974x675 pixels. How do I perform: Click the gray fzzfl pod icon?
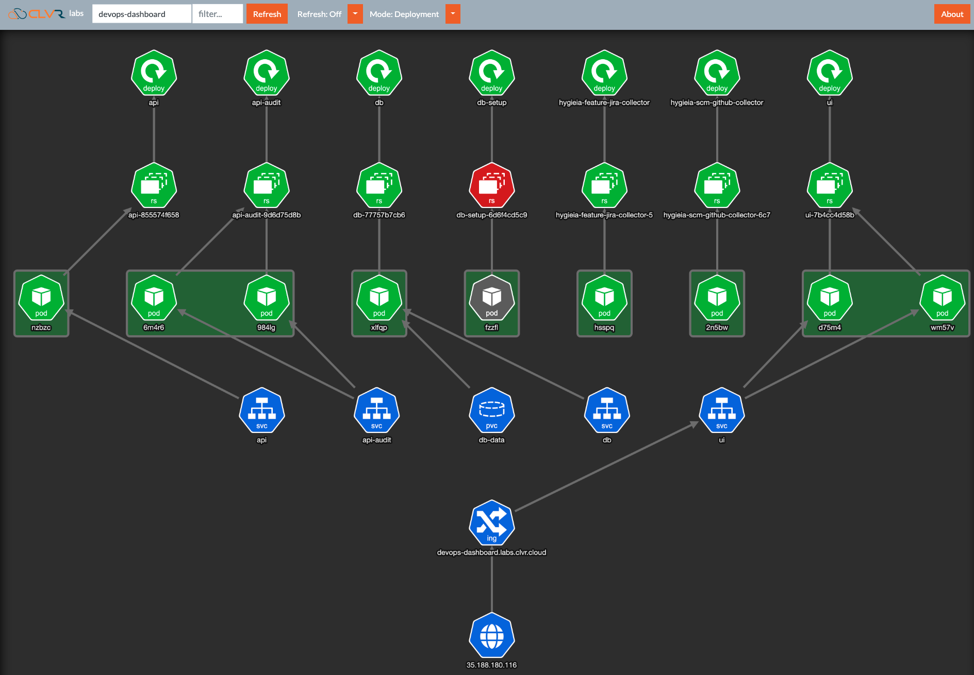point(492,298)
